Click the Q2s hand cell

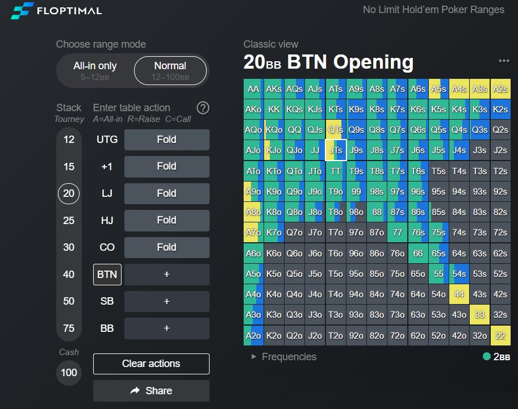(x=500, y=130)
